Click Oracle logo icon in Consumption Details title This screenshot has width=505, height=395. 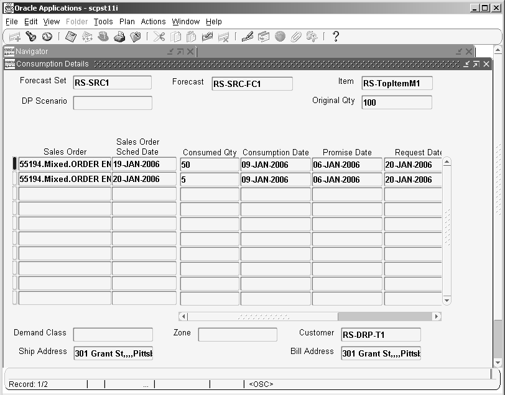pyautogui.click(x=10, y=64)
